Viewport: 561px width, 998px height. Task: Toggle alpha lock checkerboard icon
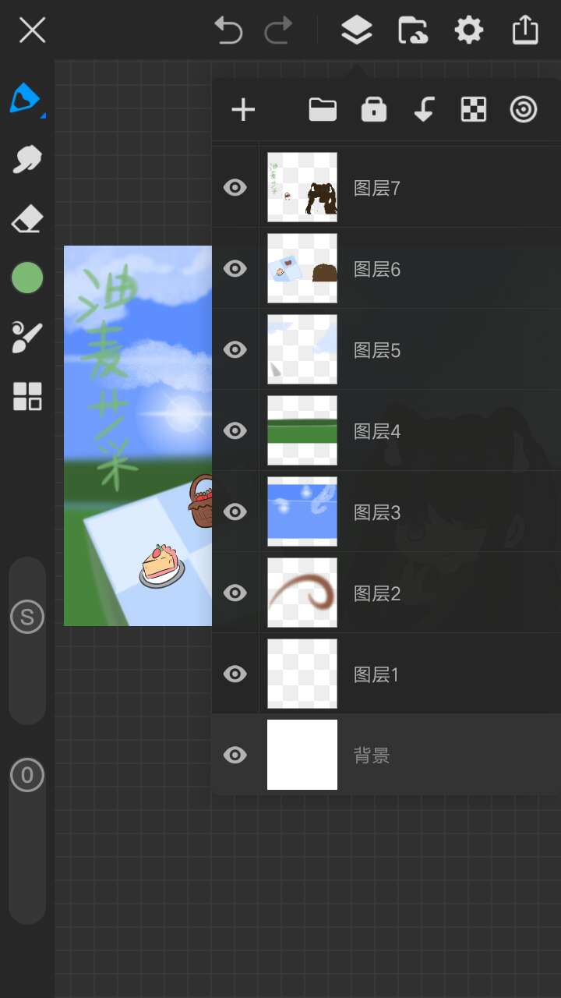(474, 110)
